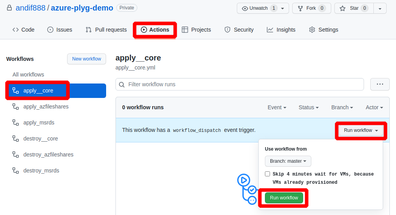
Task: Expand the Actor filter dropdown
Action: click(374, 107)
